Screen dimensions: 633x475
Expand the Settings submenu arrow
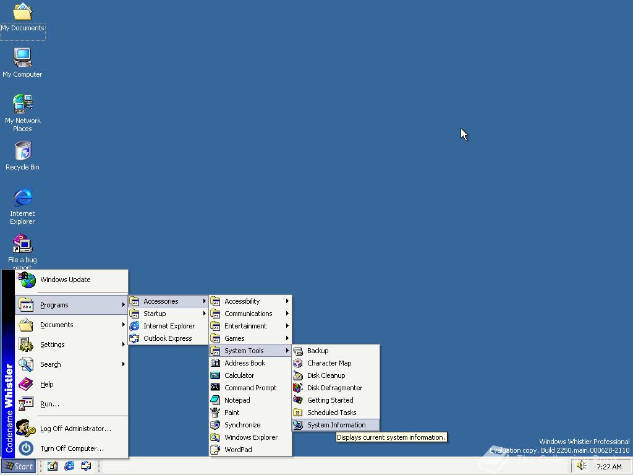coord(123,344)
